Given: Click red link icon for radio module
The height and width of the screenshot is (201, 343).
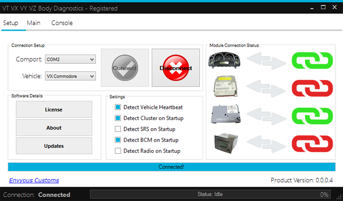Looking at the screenshot, I should pyautogui.click(x=312, y=144).
